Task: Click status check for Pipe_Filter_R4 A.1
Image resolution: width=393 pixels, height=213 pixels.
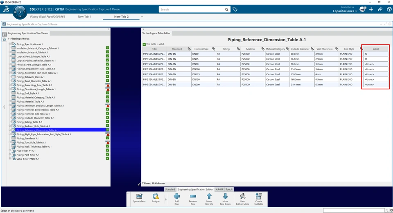Action: [107, 150]
